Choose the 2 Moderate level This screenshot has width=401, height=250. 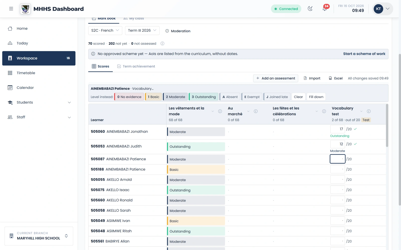tap(175, 97)
